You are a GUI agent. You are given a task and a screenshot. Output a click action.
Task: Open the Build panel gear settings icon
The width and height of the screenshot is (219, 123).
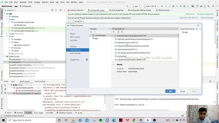click(210, 81)
